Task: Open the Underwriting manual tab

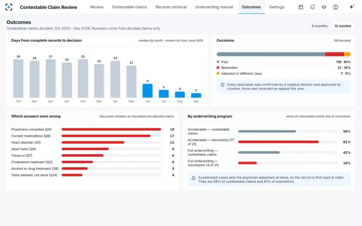Action: click(214, 7)
